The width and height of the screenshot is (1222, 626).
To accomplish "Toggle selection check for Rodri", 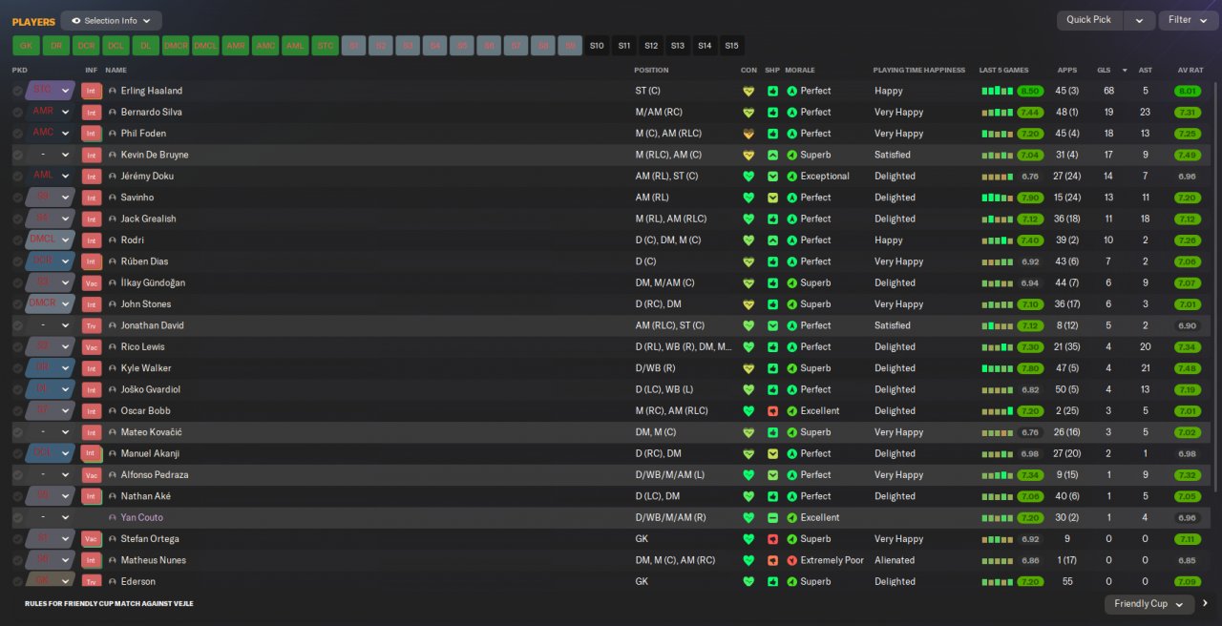I will 17,240.
